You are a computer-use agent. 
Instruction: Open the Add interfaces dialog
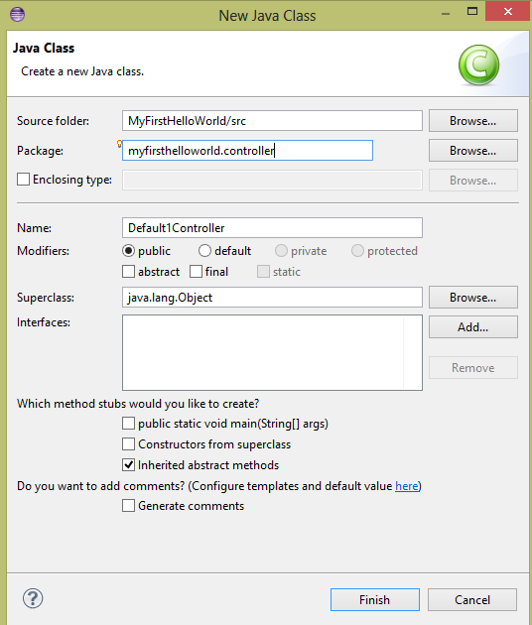[x=473, y=327]
